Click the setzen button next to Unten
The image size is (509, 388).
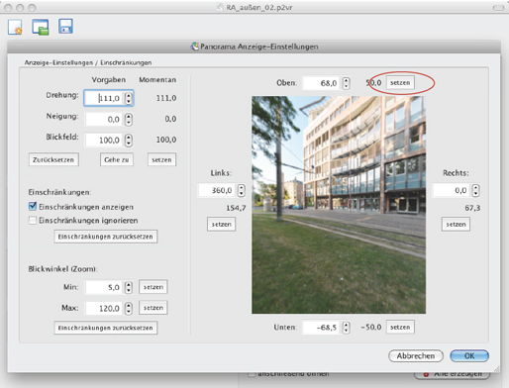coord(400,327)
